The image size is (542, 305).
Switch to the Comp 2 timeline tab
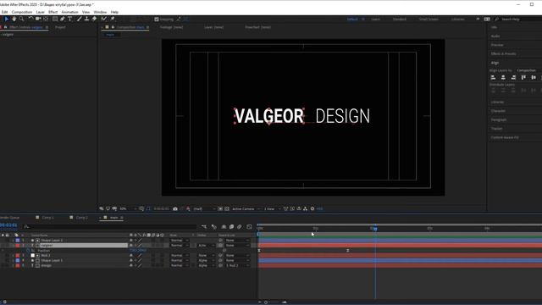pyautogui.click(x=82, y=218)
